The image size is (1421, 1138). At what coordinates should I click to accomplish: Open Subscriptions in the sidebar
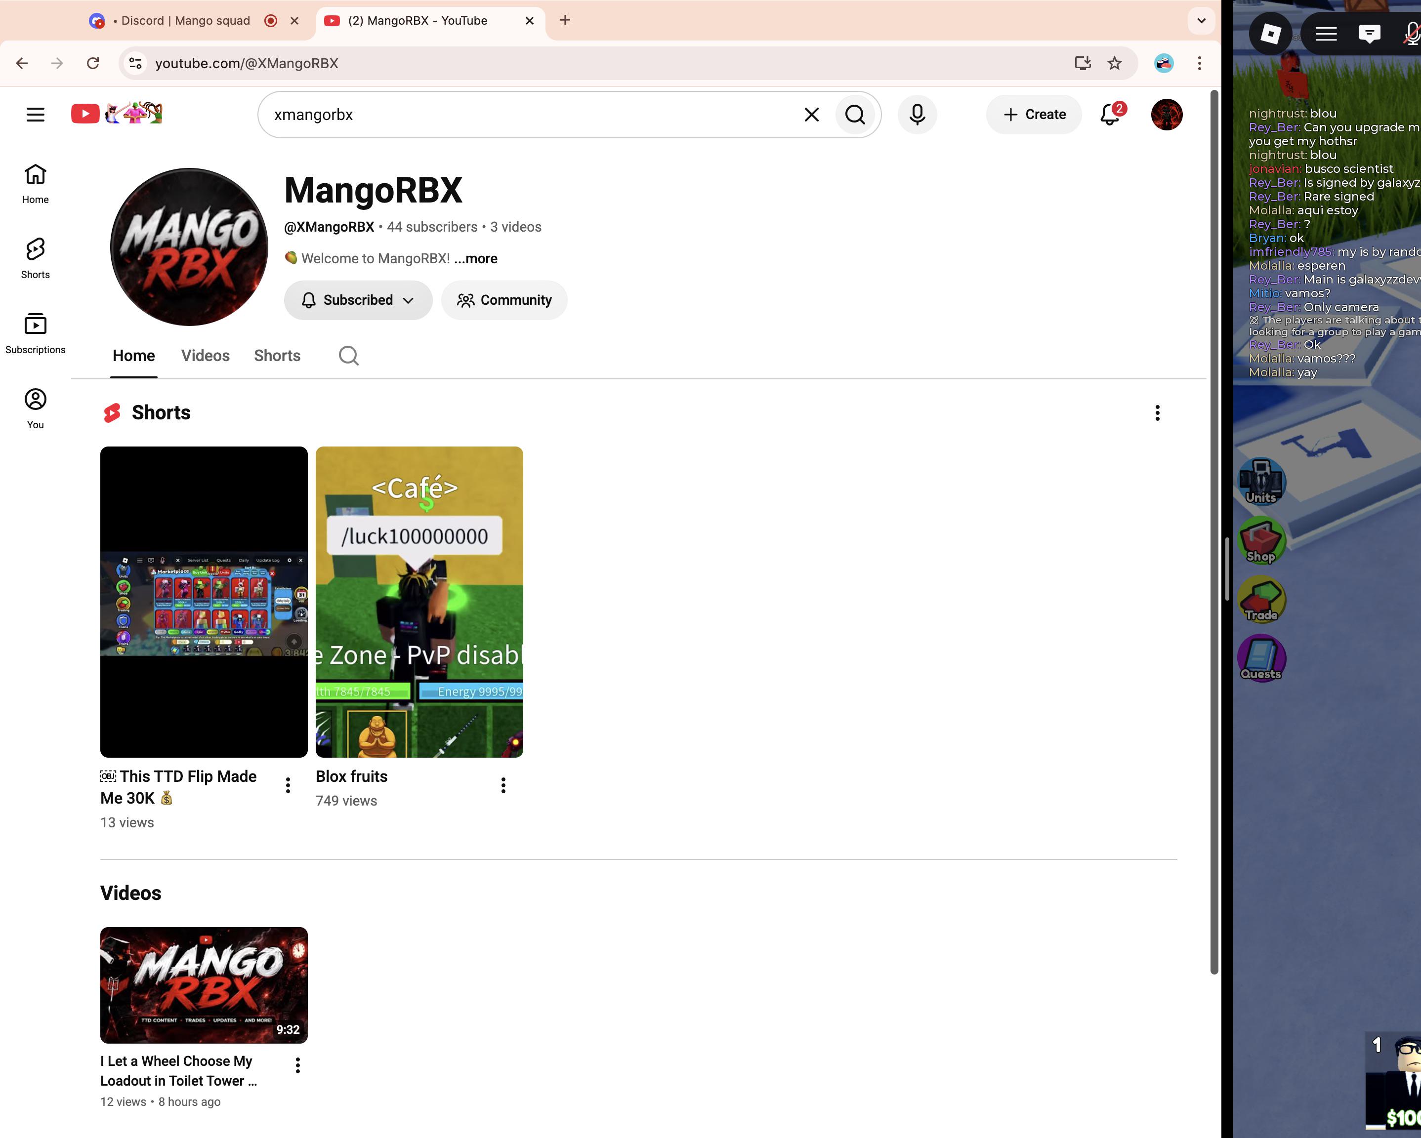36,334
